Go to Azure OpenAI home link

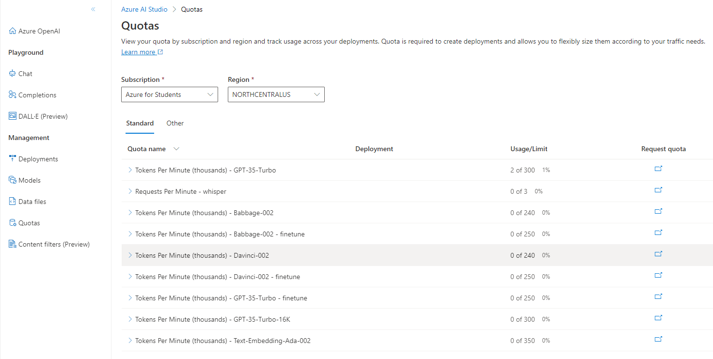pyautogui.click(x=39, y=31)
